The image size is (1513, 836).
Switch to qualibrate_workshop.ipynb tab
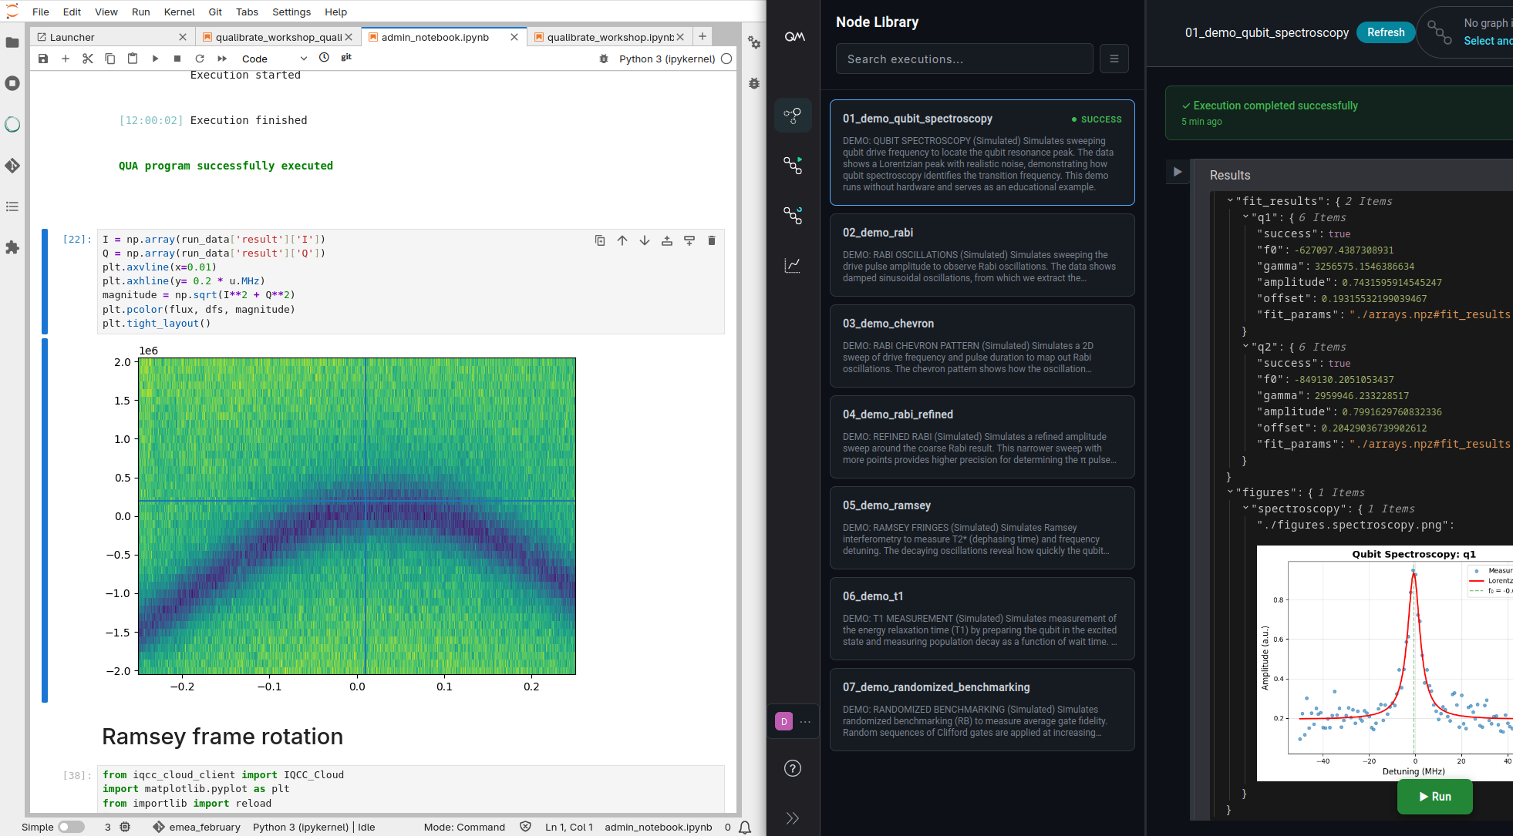[x=609, y=37]
